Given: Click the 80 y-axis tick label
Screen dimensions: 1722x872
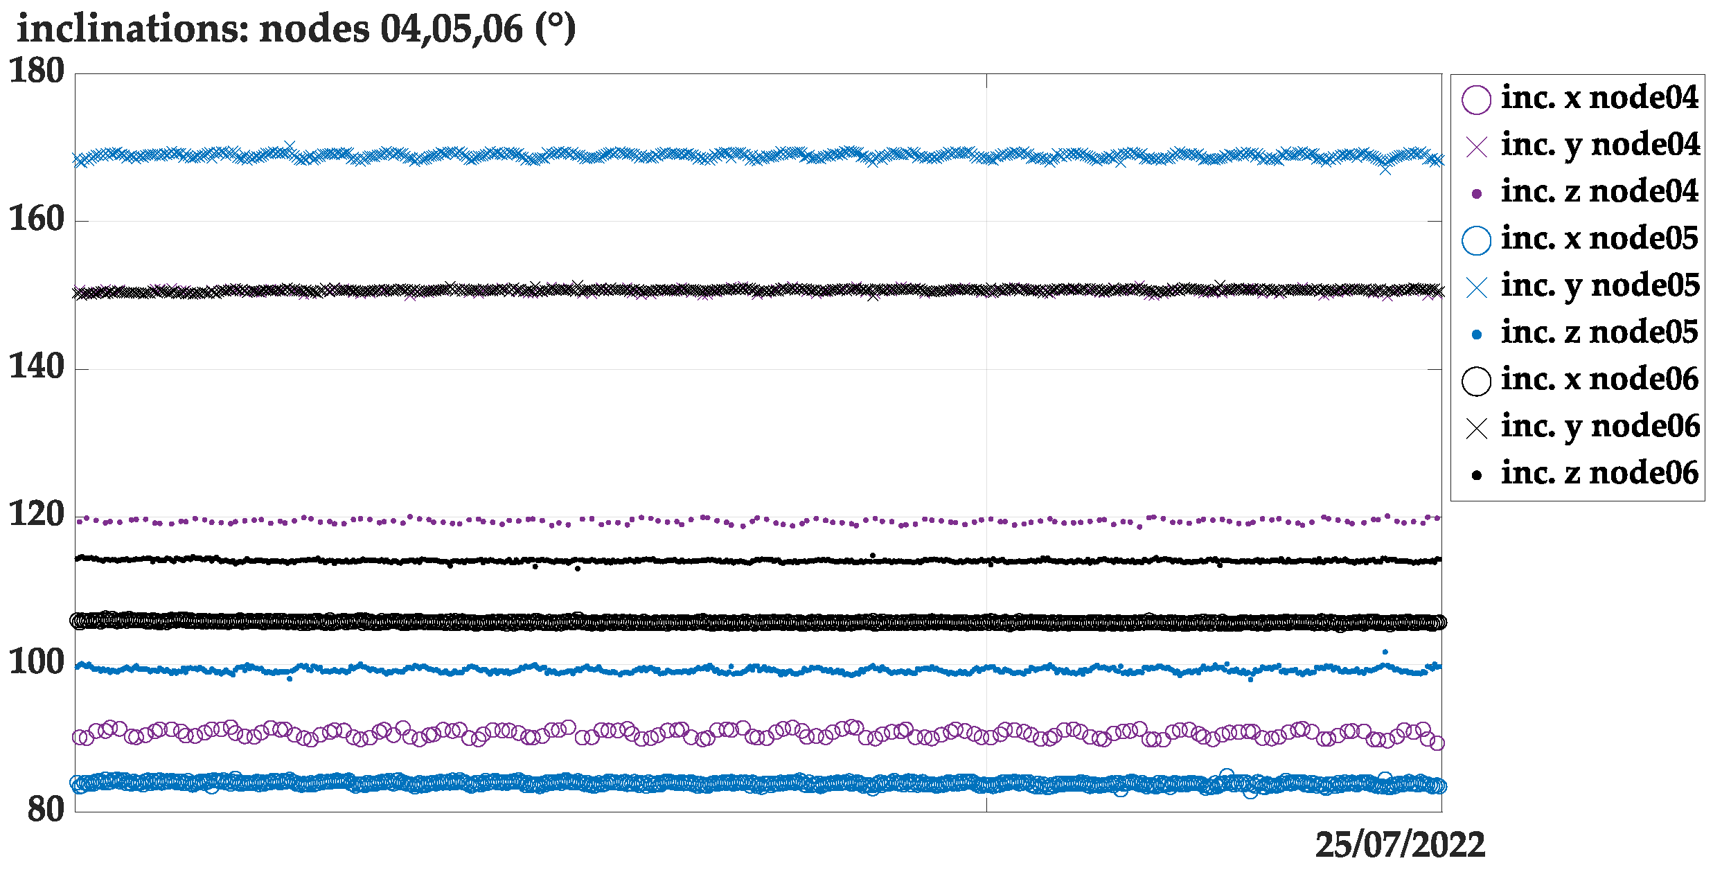Looking at the screenshot, I should click(46, 810).
